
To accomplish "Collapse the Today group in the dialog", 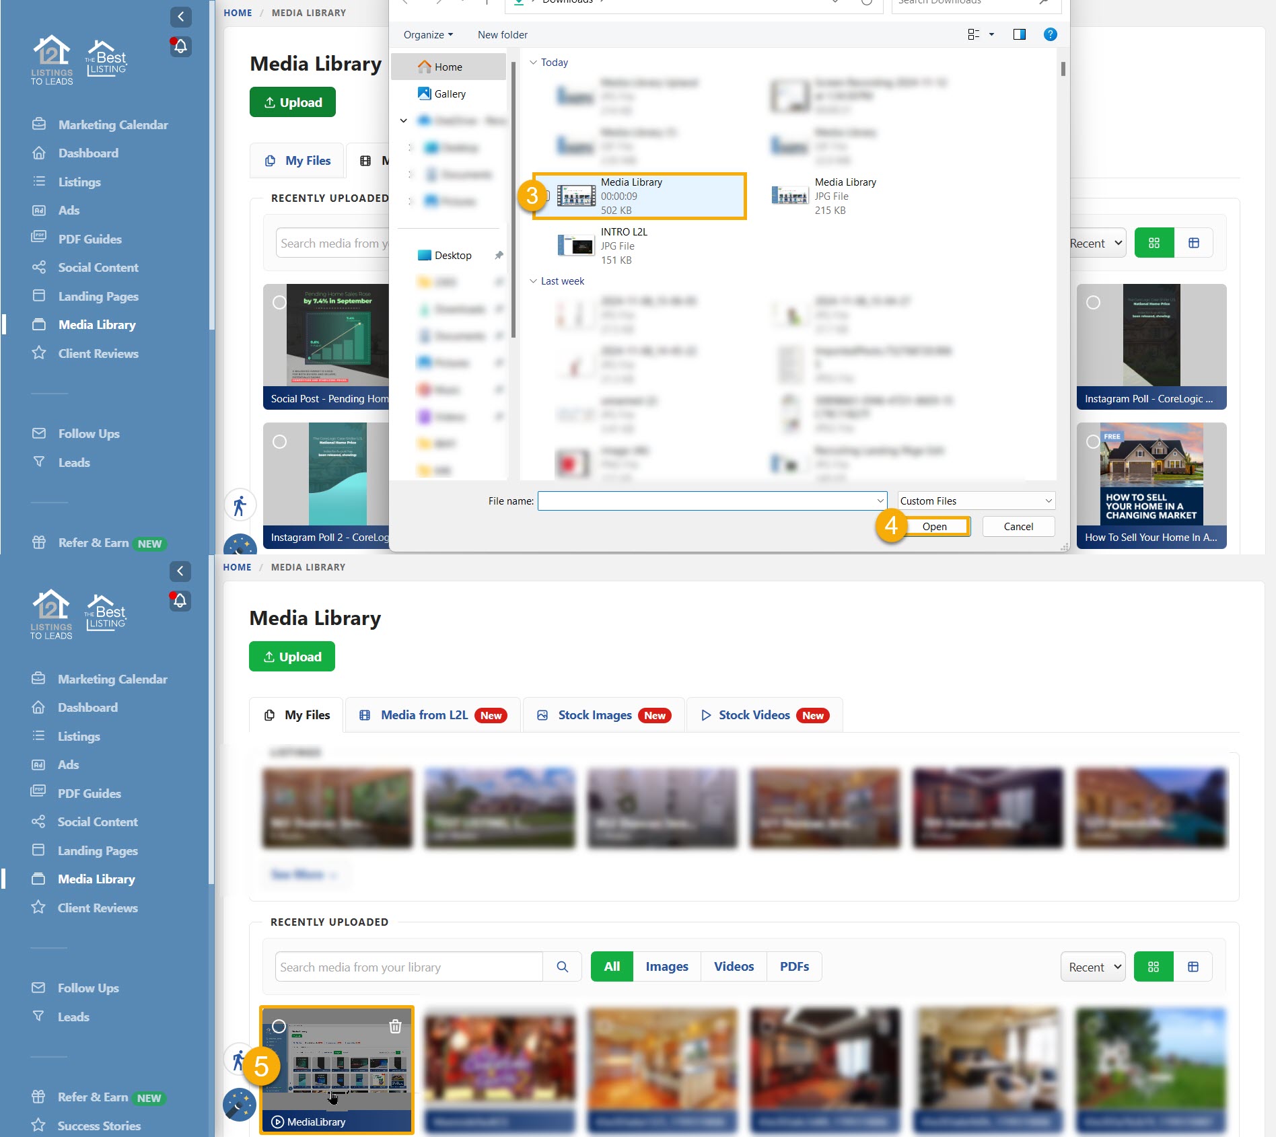I will [x=533, y=62].
